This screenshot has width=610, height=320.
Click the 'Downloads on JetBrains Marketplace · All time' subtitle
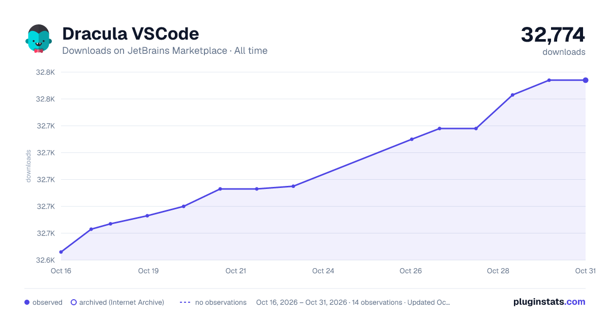(x=165, y=51)
